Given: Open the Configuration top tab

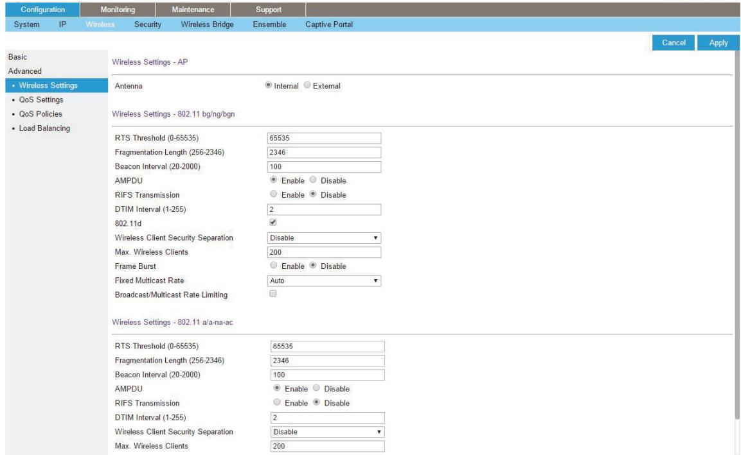Looking at the screenshot, I should tap(42, 10).
